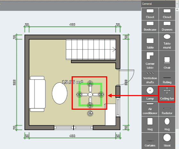Click the bottom resize handle of ceiling fan
Image resolution: width=179 pixels, height=149 pixels.
tap(90, 105)
